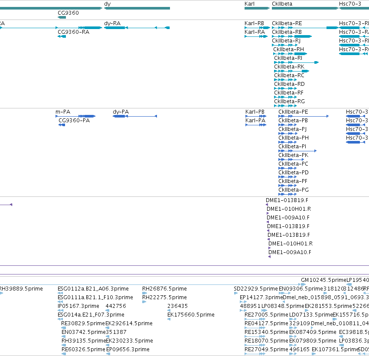The width and height of the screenshot is (369, 356).
Task: Select the CkIIbeta-RK transcript label
Action: 289,67
